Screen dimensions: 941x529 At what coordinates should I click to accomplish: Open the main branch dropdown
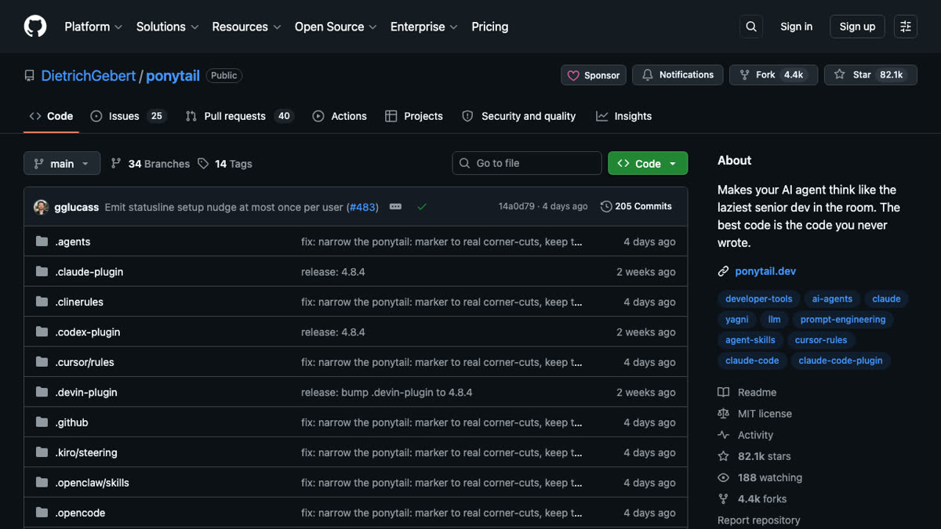[62, 163]
